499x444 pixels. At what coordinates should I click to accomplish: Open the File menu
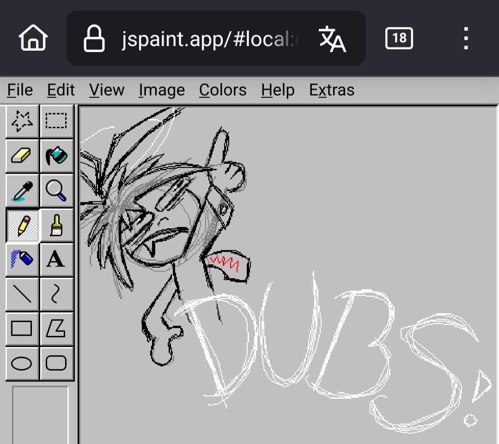20,90
